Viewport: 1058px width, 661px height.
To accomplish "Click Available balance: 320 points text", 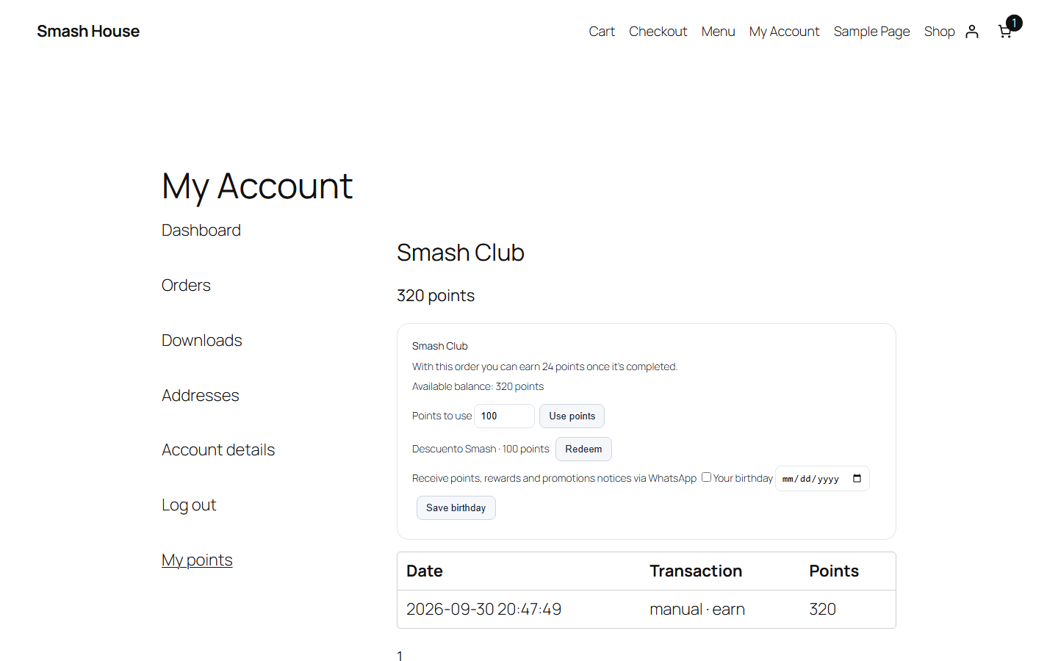I will pyautogui.click(x=478, y=386).
